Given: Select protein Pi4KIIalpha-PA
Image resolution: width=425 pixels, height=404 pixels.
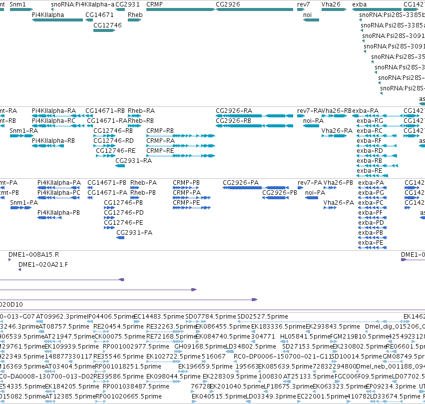Looking at the screenshot, I should (59, 183).
